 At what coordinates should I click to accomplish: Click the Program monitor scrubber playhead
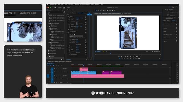[110, 53]
